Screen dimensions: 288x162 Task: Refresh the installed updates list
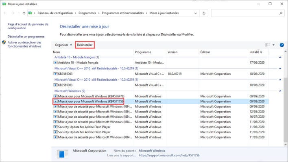[204, 13]
